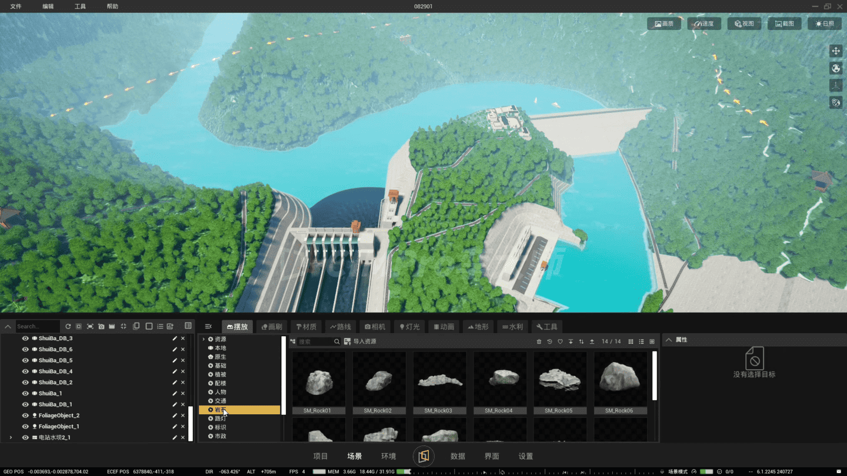Toggle visibility of ShuiBa_1 layer
847x476 pixels.
[x=25, y=394]
